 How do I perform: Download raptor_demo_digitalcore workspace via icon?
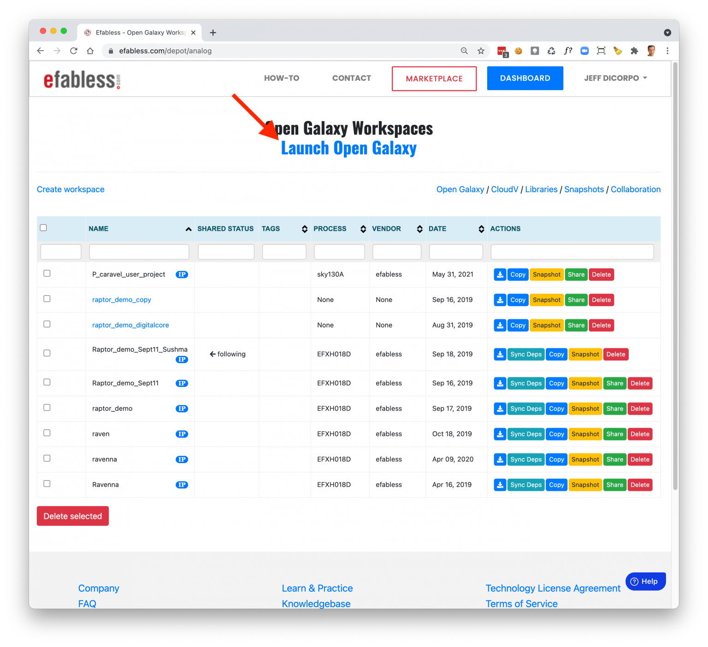point(500,325)
